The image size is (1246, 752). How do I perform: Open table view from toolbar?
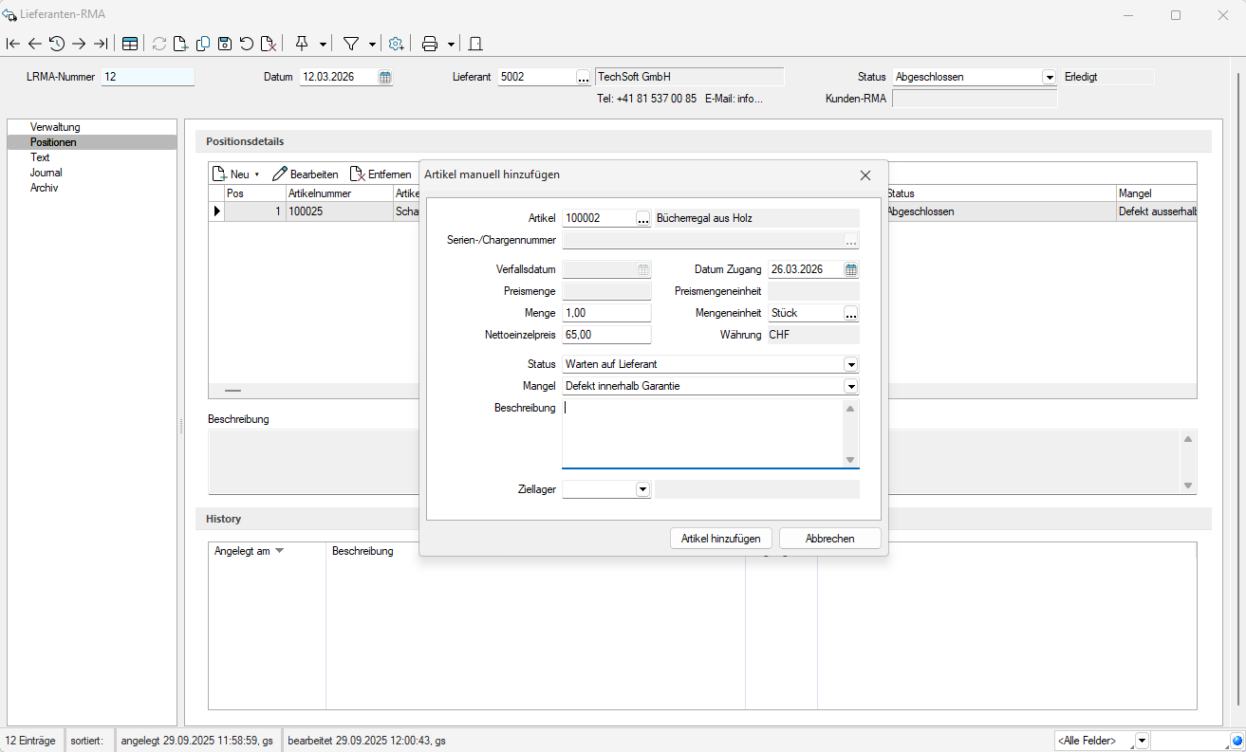click(130, 44)
